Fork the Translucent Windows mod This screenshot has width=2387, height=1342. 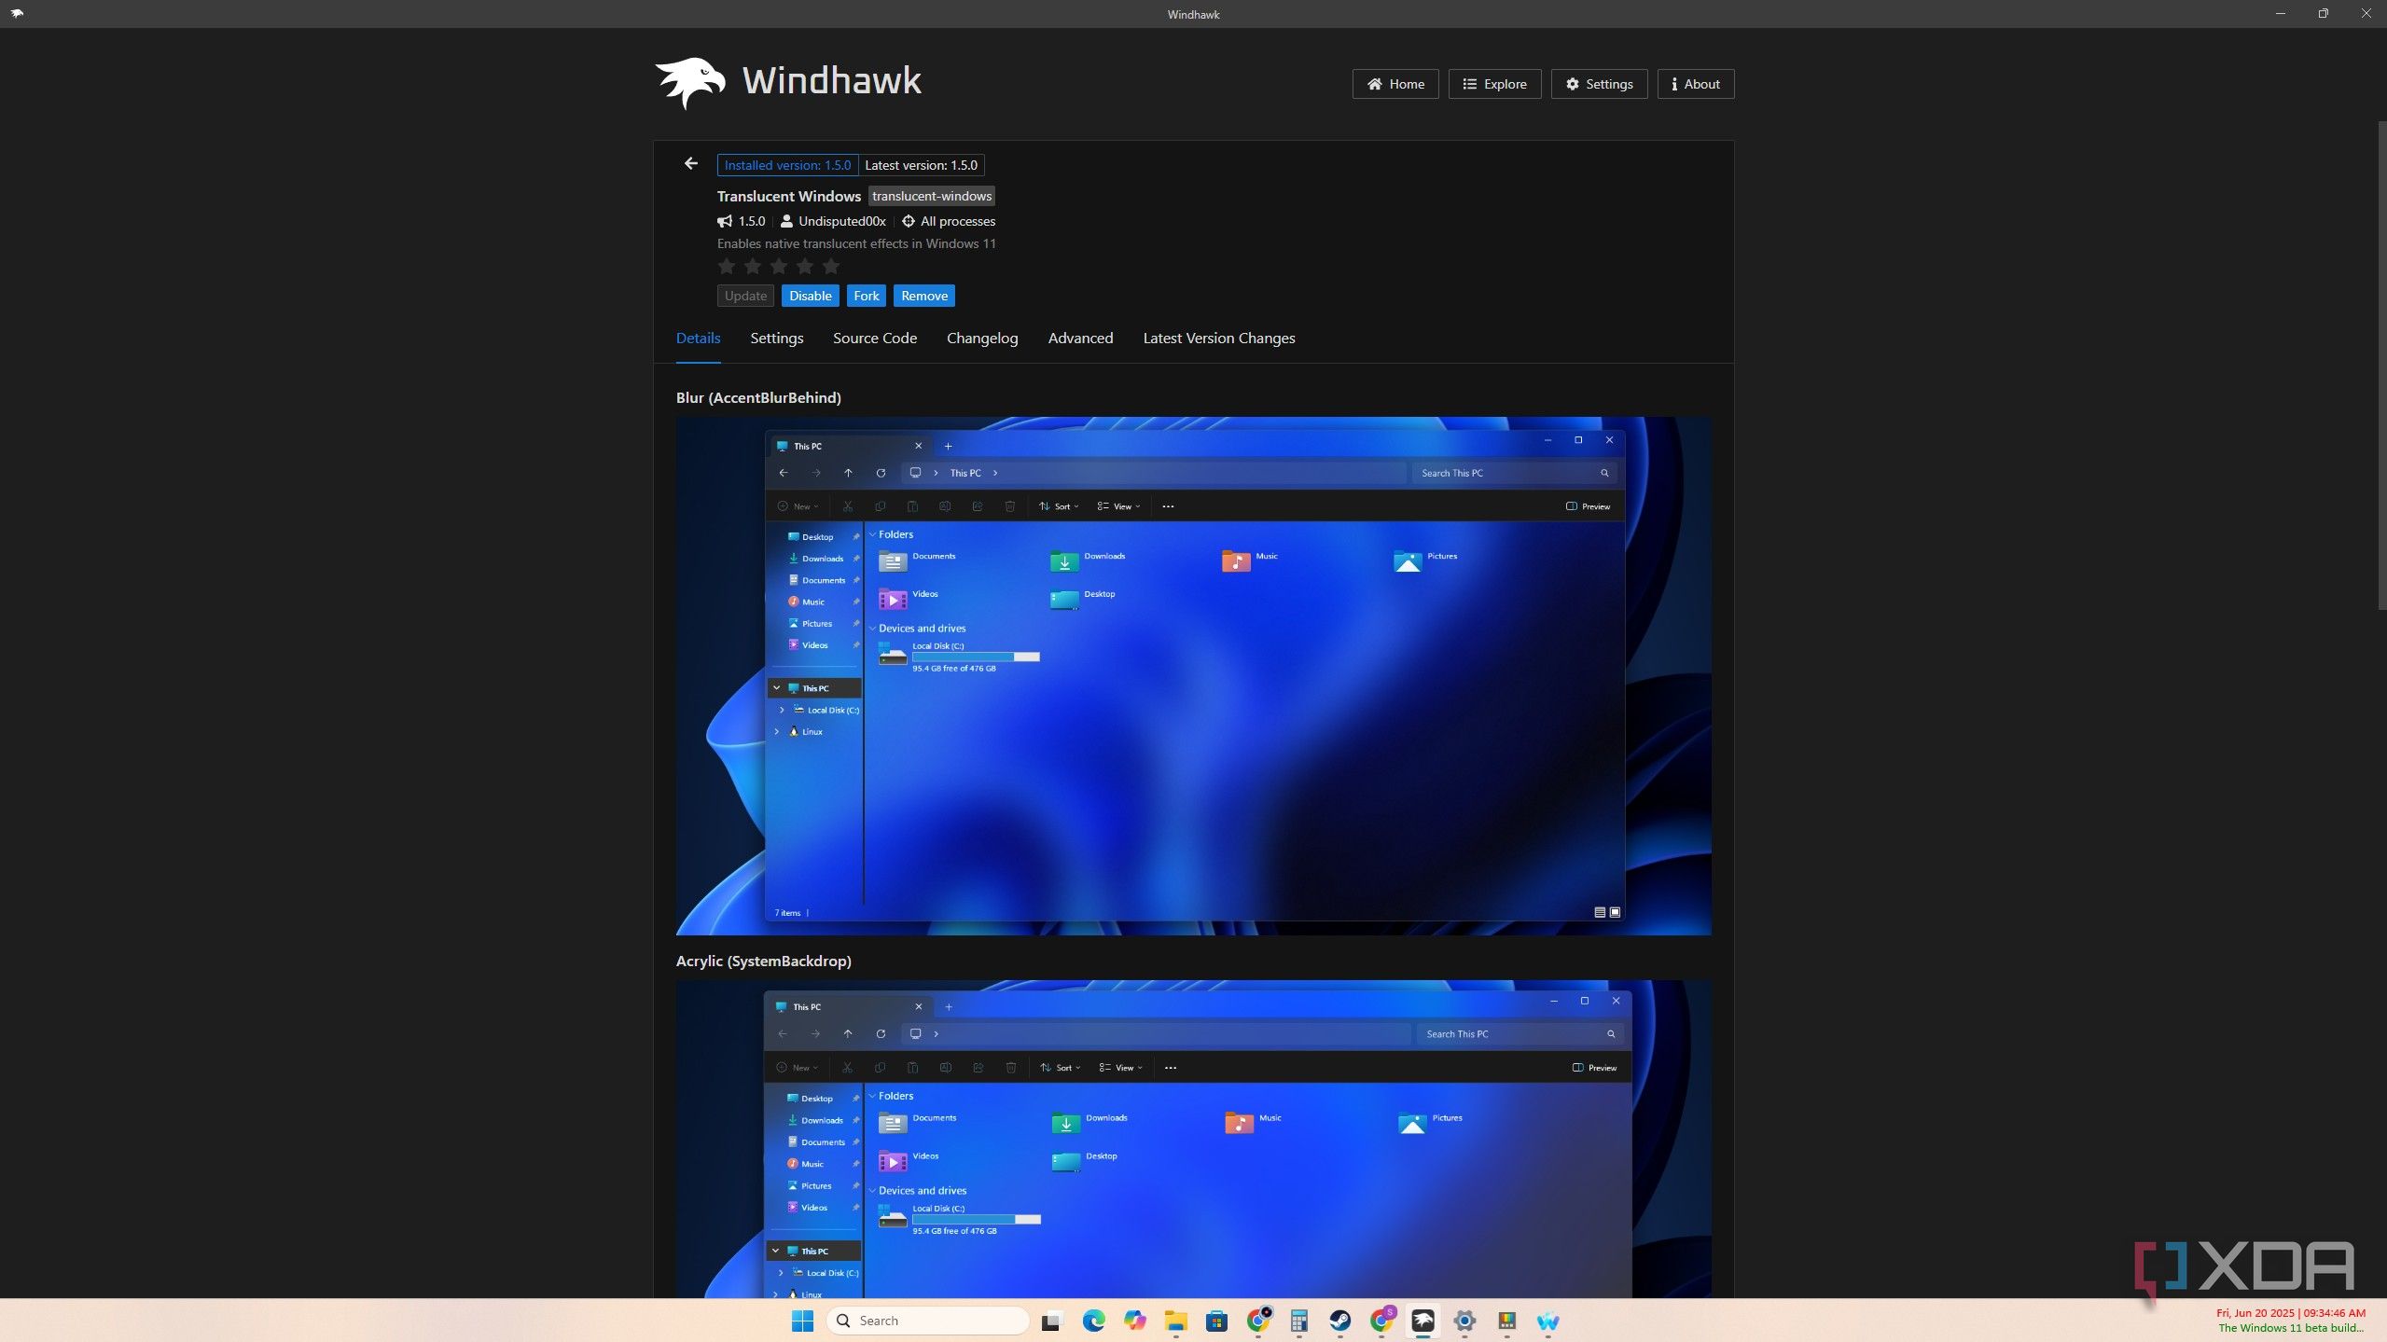[x=866, y=296]
